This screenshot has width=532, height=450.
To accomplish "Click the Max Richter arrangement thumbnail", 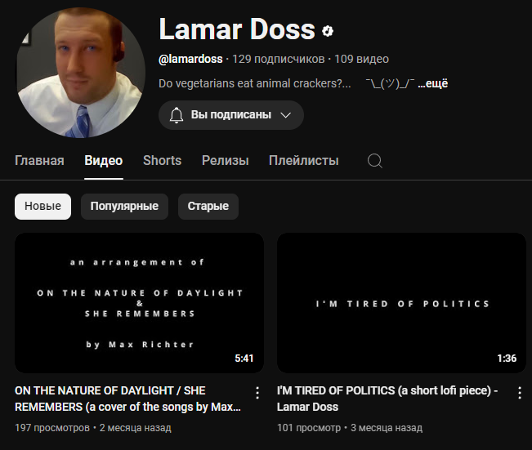I will click(139, 303).
